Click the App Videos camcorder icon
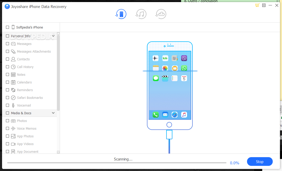This screenshot has height=171, width=282. 13,144
